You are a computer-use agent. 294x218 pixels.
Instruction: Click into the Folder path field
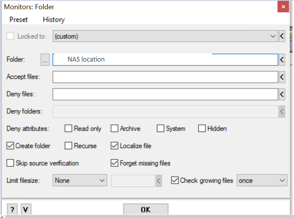(x=165, y=60)
